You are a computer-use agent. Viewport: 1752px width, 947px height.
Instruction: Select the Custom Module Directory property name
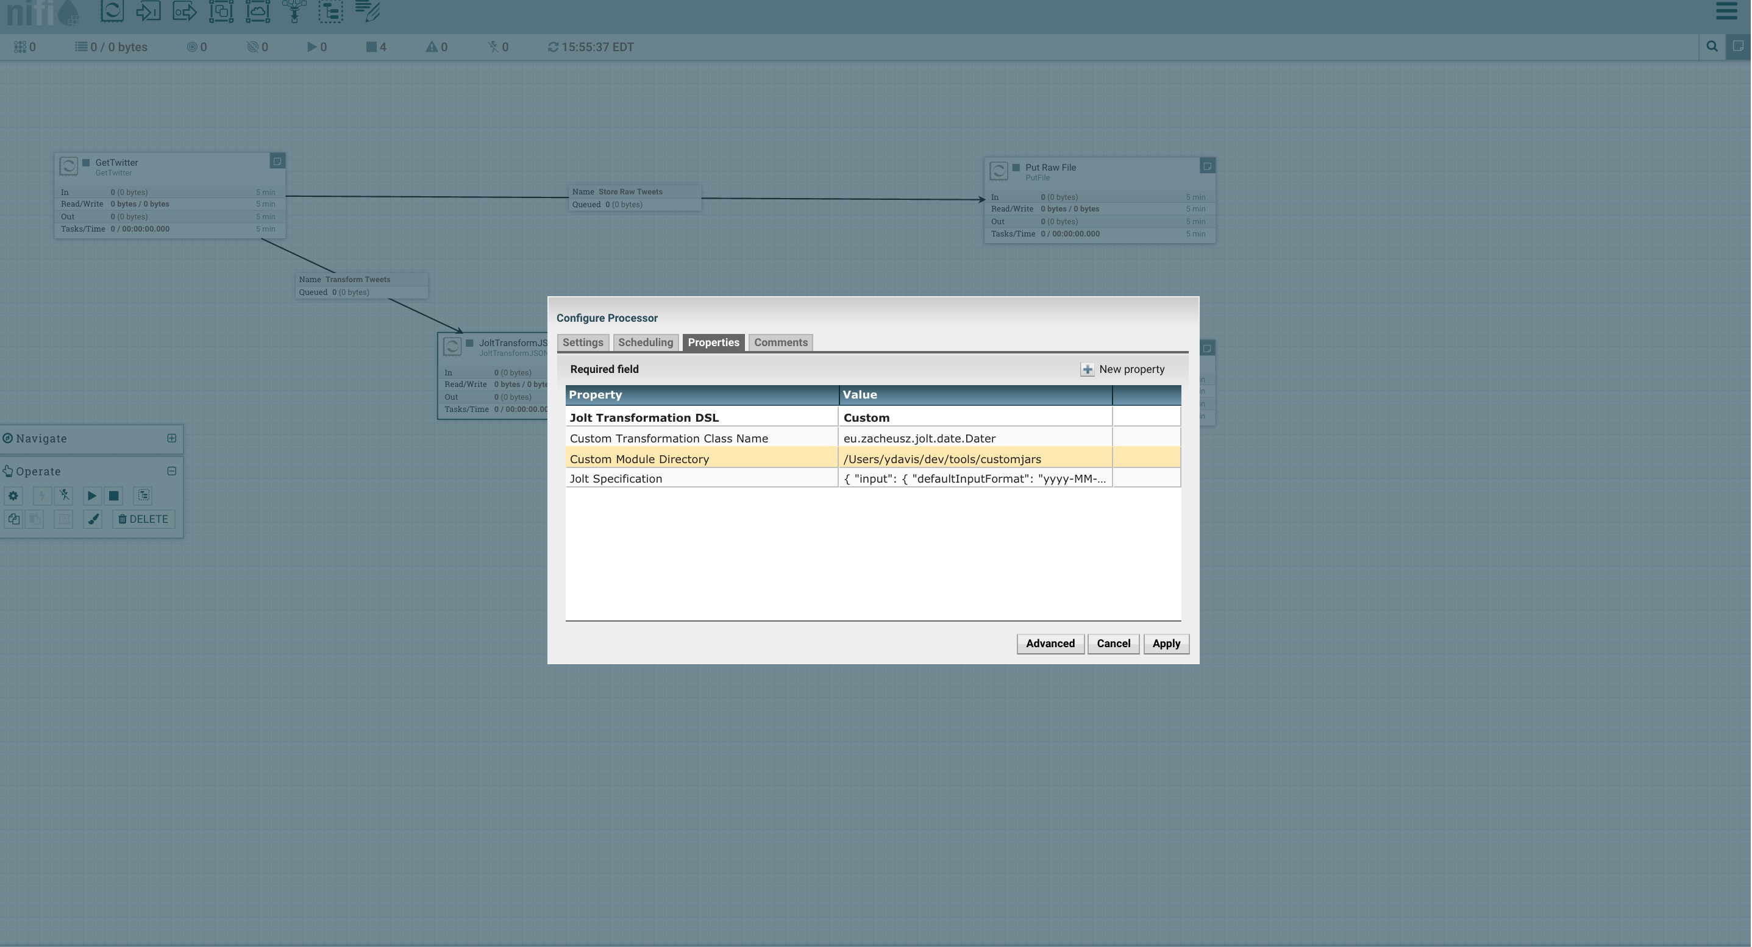(x=639, y=459)
